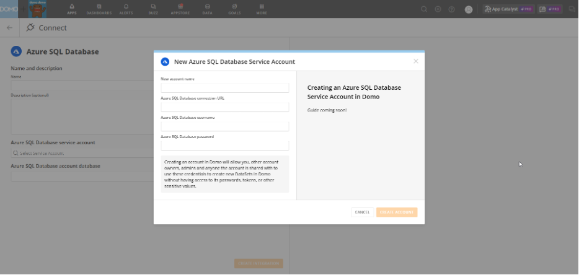Click the Create Account button
The image size is (579, 275).
[x=397, y=212]
